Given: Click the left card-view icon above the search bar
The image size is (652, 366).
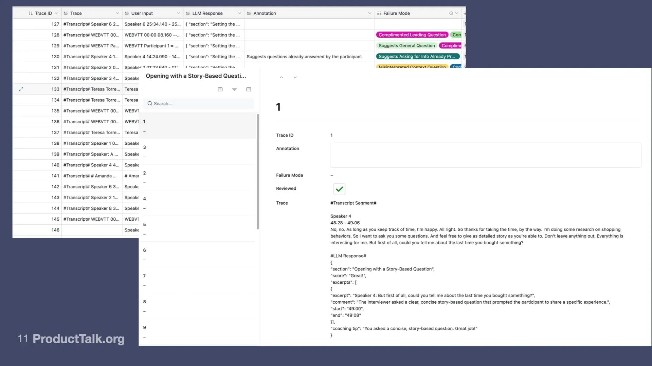Looking at the screenshot, I should [220, 89].
